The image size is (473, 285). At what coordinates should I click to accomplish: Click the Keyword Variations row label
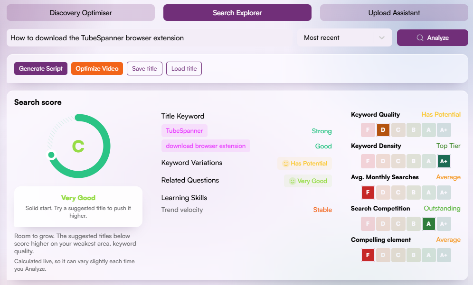[191, 163]
